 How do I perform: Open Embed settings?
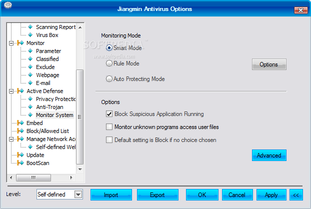click(x=34, y=123)
